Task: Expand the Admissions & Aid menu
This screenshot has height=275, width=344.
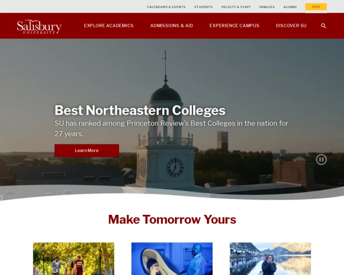Action: [x=171, y=26]
